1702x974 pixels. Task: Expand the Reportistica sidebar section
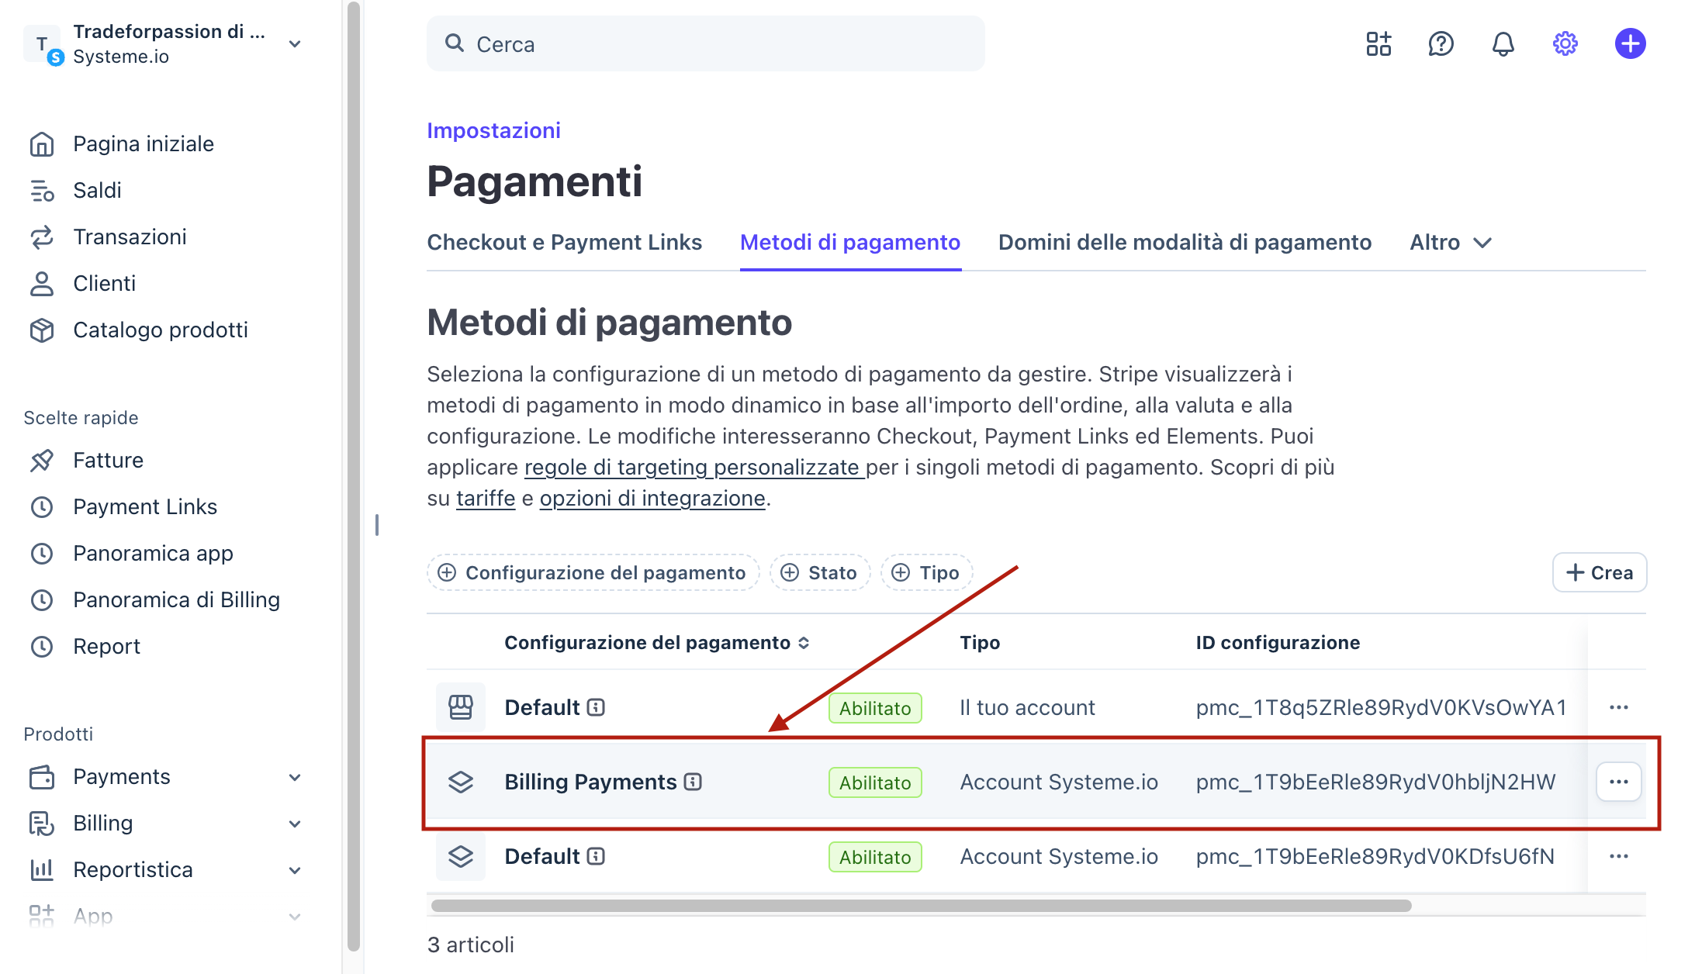(x=295, y=870)
